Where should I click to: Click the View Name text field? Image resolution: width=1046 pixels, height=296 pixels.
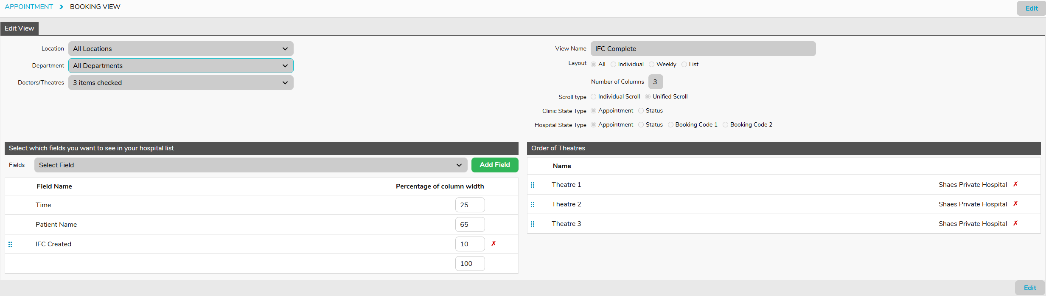(703, 49)
